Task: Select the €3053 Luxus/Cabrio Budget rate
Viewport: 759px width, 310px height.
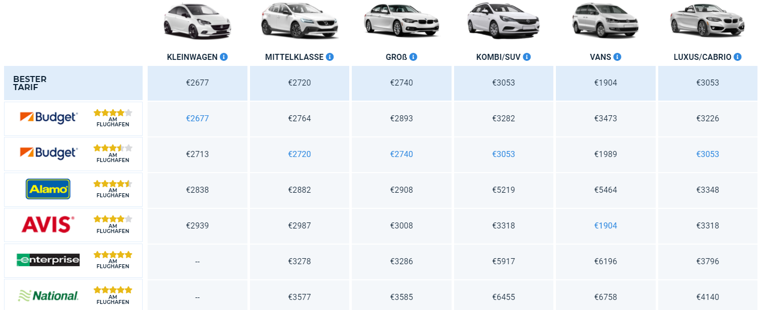Action: point(708,154)
